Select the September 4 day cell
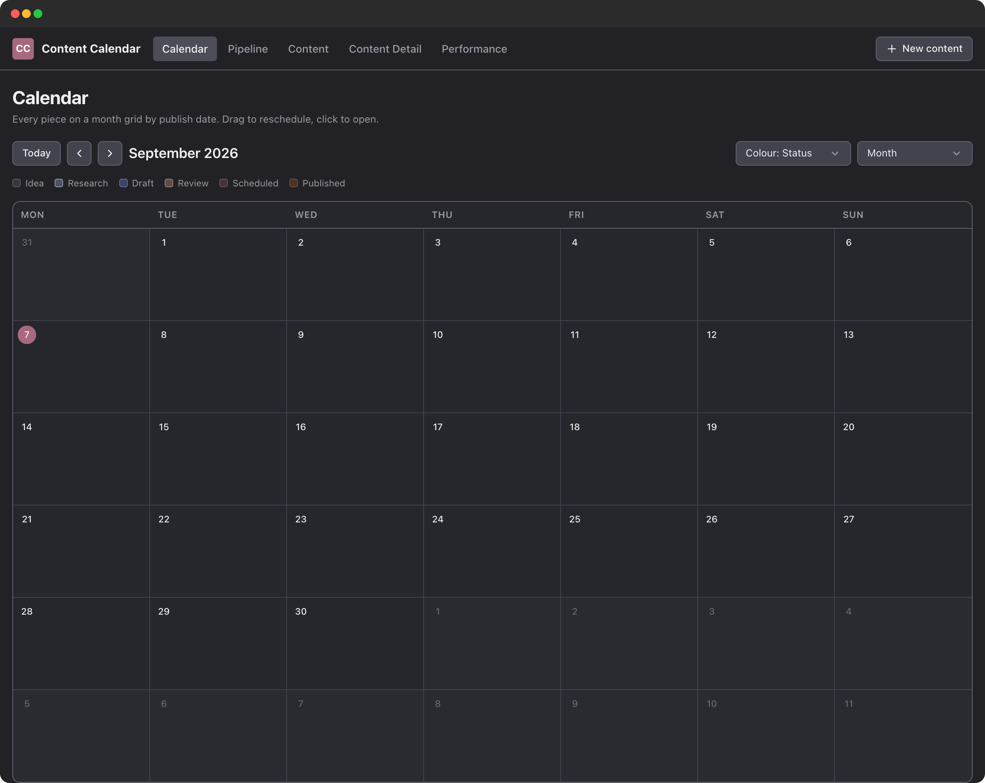Screen dimensions: 985x783 click(629, 274)
